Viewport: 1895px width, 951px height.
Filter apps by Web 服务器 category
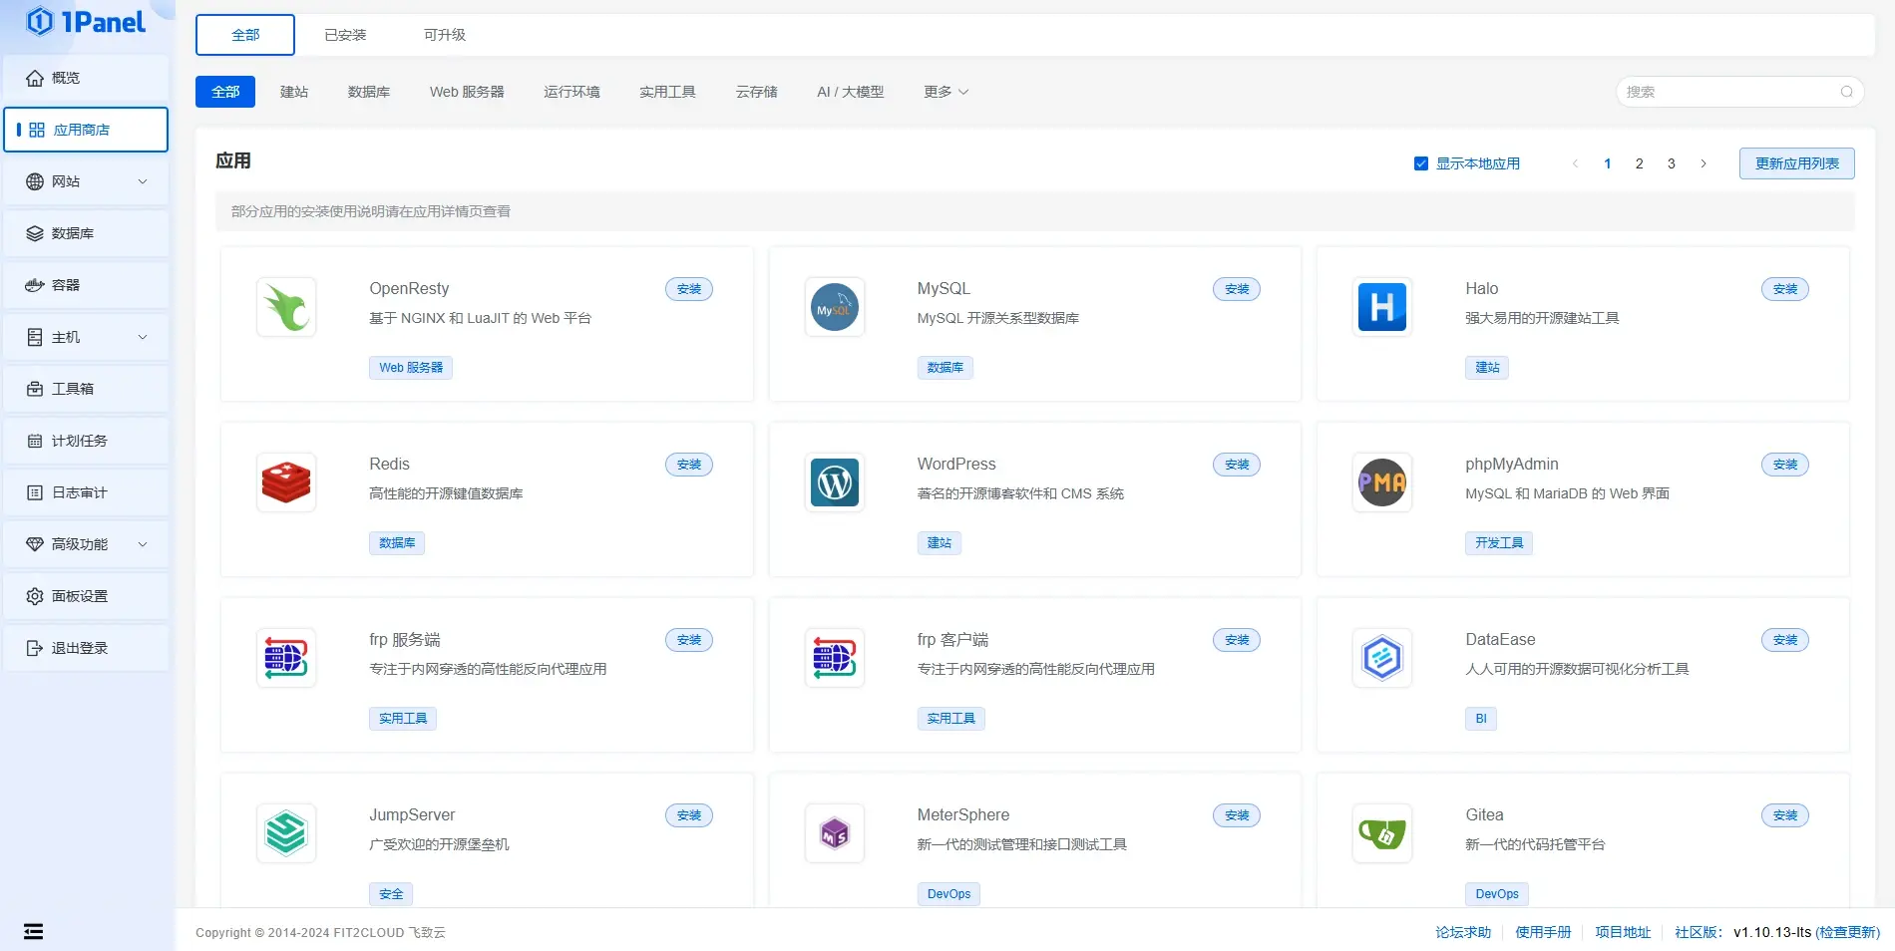[467, 92]
